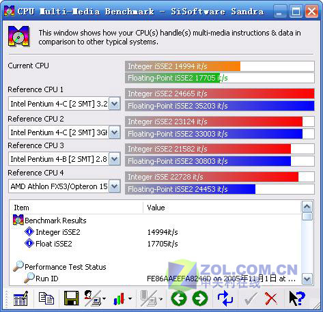Select the Float iSSE2 result row
Screen dimensions: 323x312
[x=155, y=244]
